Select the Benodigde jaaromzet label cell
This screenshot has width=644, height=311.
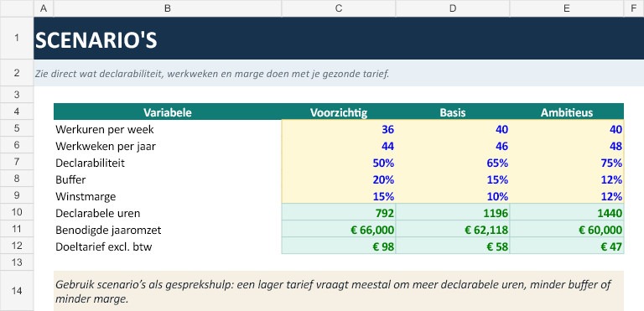[x=168, y=230]
